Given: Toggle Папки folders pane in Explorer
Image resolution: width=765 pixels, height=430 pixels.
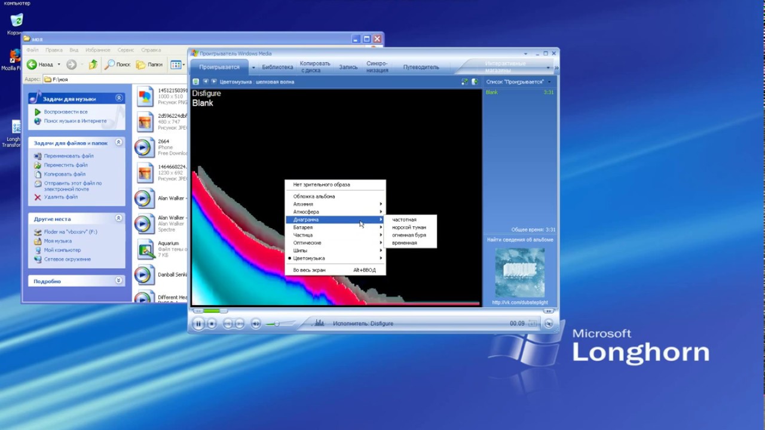Looking at the screenshot, I should tap(149, 64).
